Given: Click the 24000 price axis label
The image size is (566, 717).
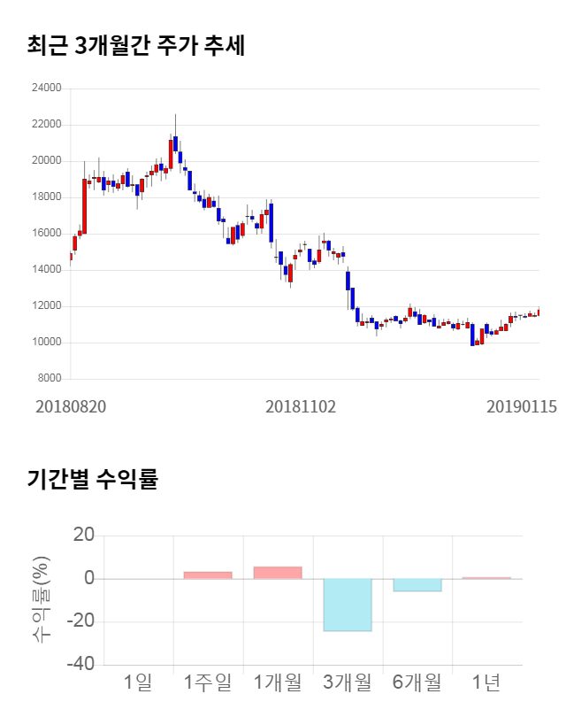Looking at the screenshot, I should pyautogui.click(x=46, y=89).
